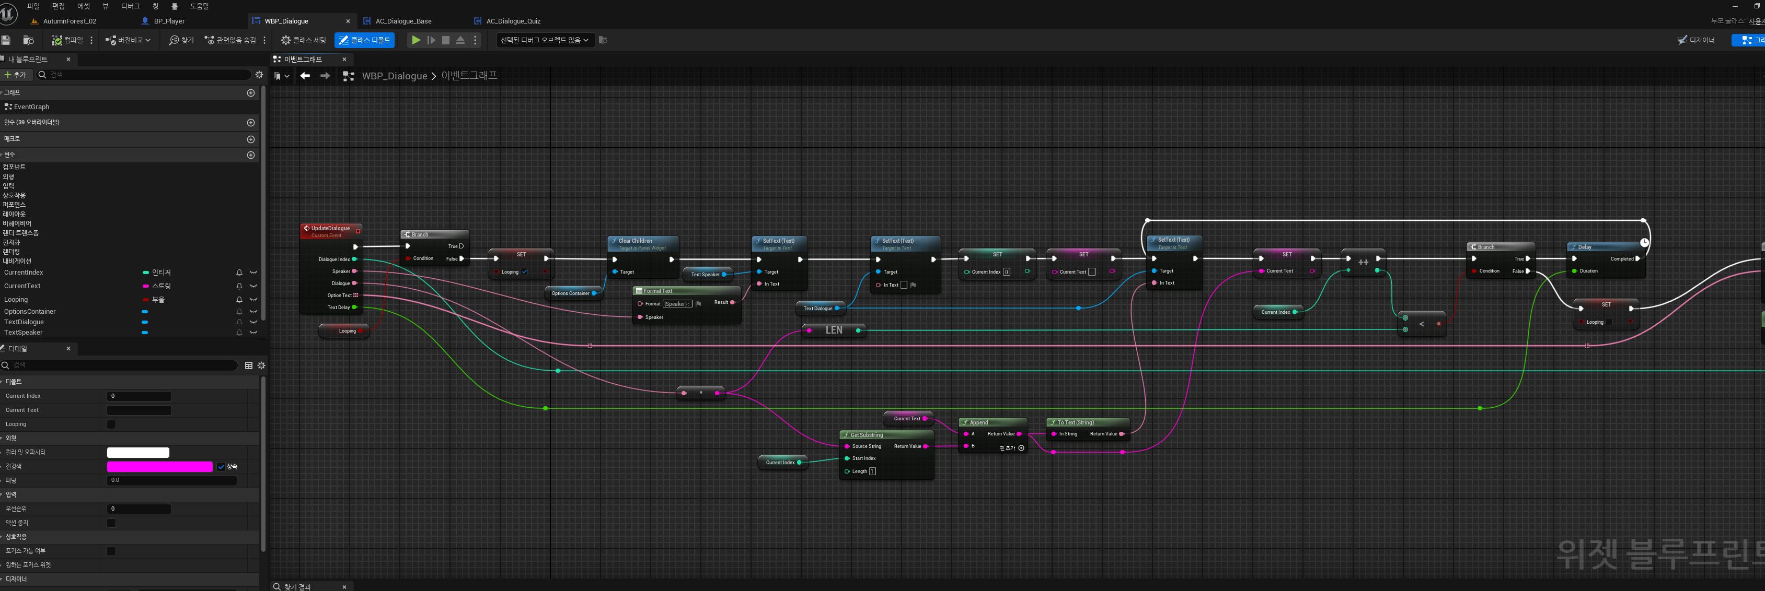The height and width of the screenshot is (591, 1765).
Task: Toggle the 상속 inherit checkbox
Action: point(221,467)
